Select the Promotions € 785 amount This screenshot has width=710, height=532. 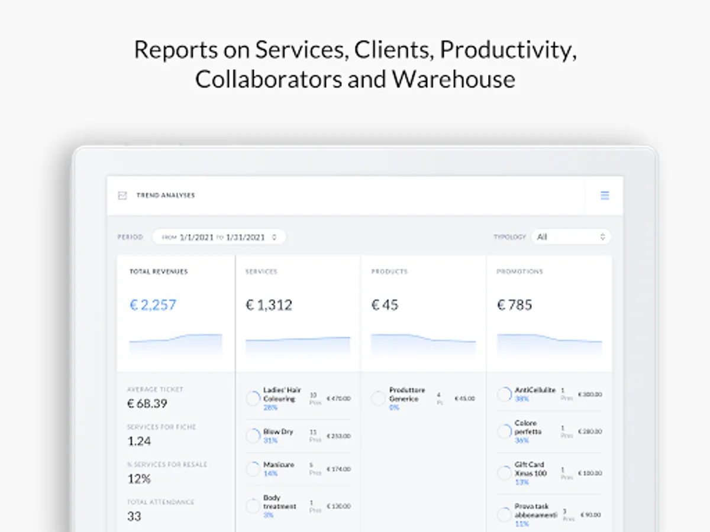tap(515, 305)
